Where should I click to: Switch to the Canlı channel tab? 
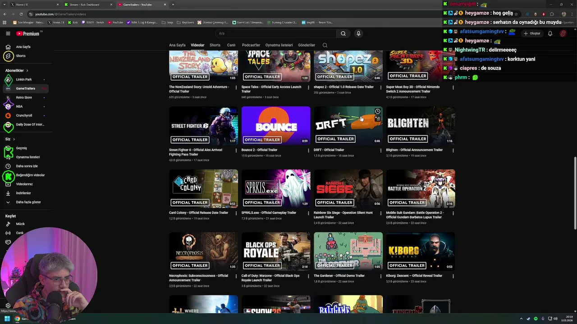tap(231, 45)
